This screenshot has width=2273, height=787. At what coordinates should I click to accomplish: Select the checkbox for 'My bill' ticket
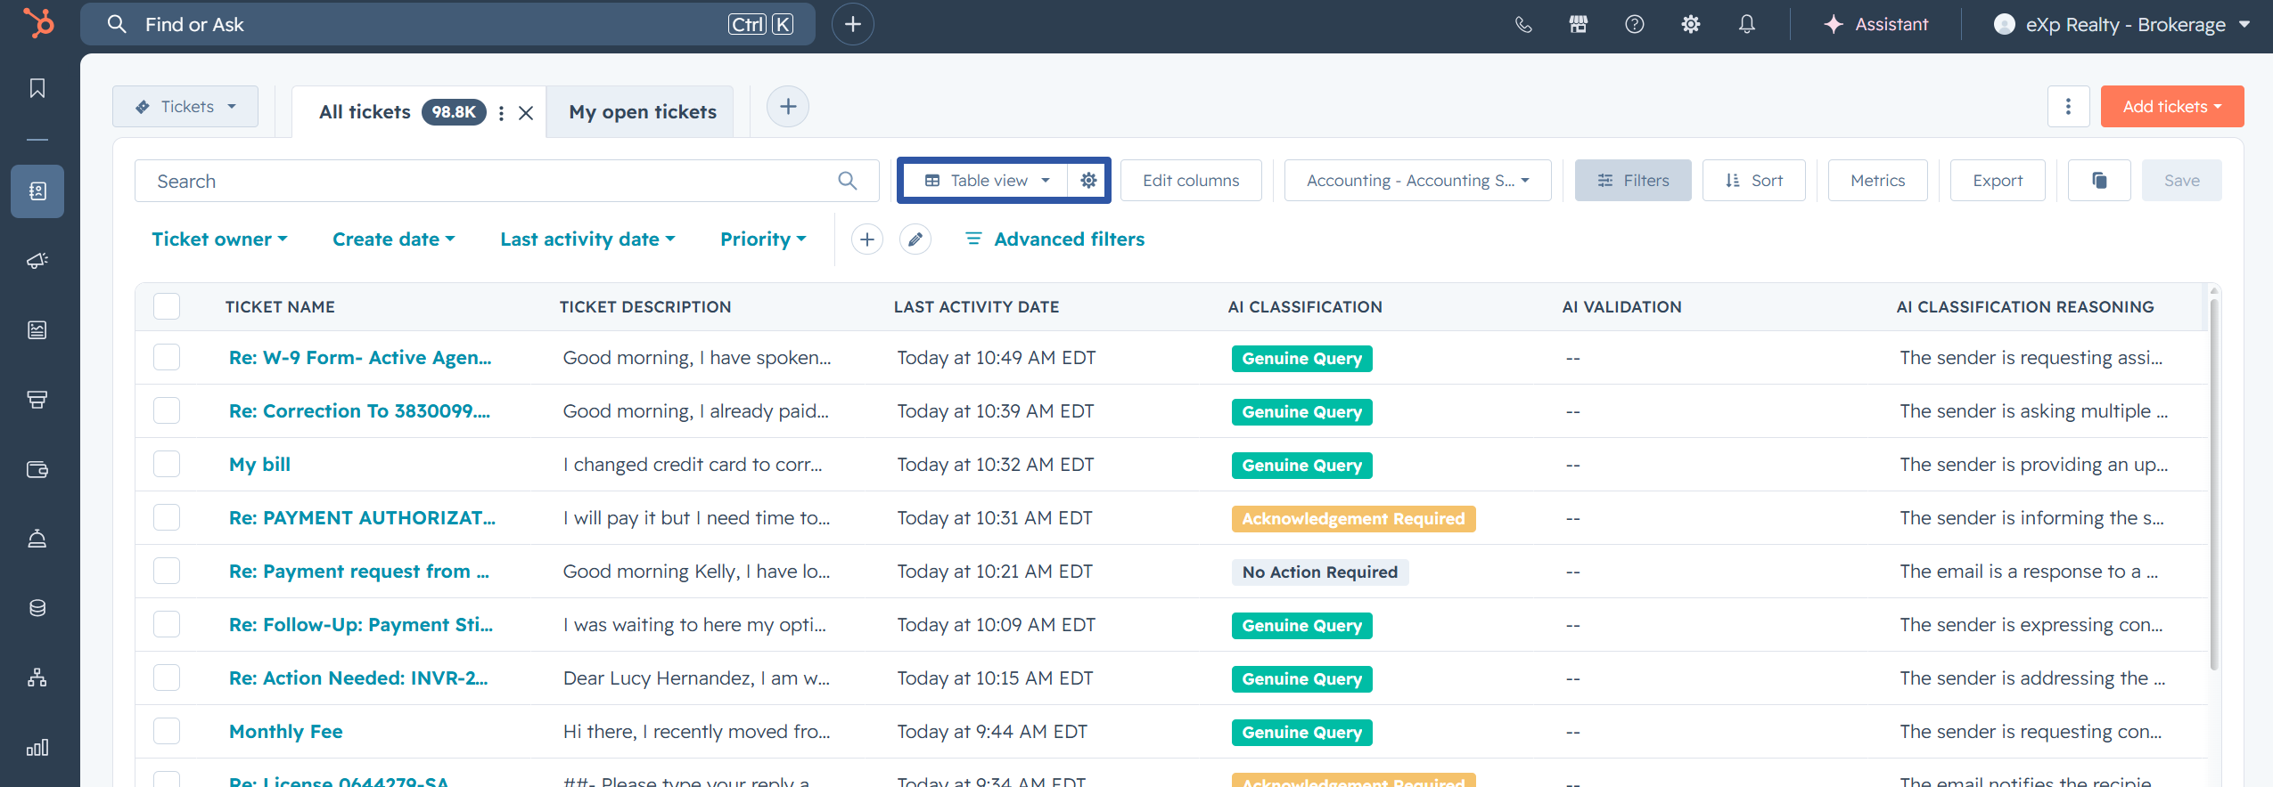click(167, 464)
